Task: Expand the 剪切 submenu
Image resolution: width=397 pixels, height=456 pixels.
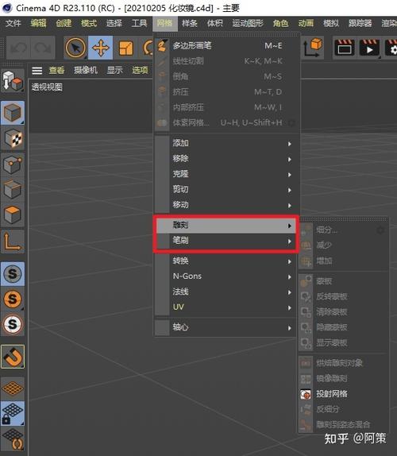Action: point(227,190)
